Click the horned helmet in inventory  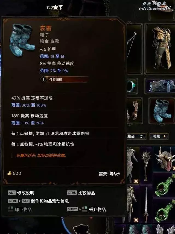(x=165, y=159)
